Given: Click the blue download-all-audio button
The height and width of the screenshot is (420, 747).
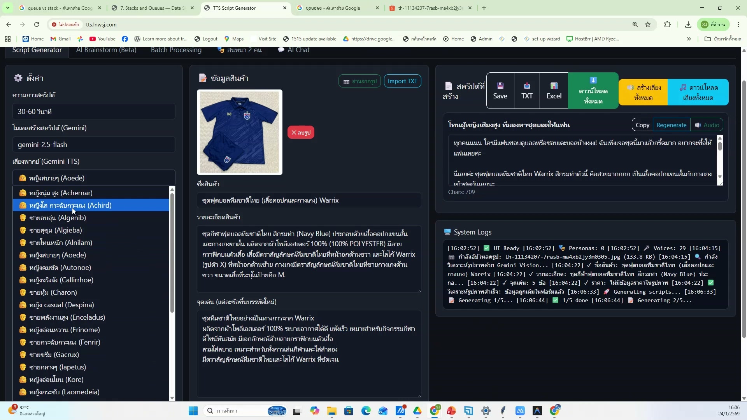Looking at the screenshot, I should coord(698,92).
